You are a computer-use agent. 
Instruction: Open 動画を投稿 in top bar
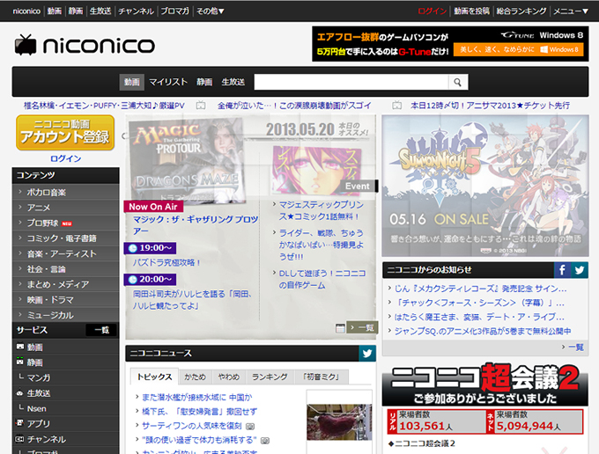(471, 11)
